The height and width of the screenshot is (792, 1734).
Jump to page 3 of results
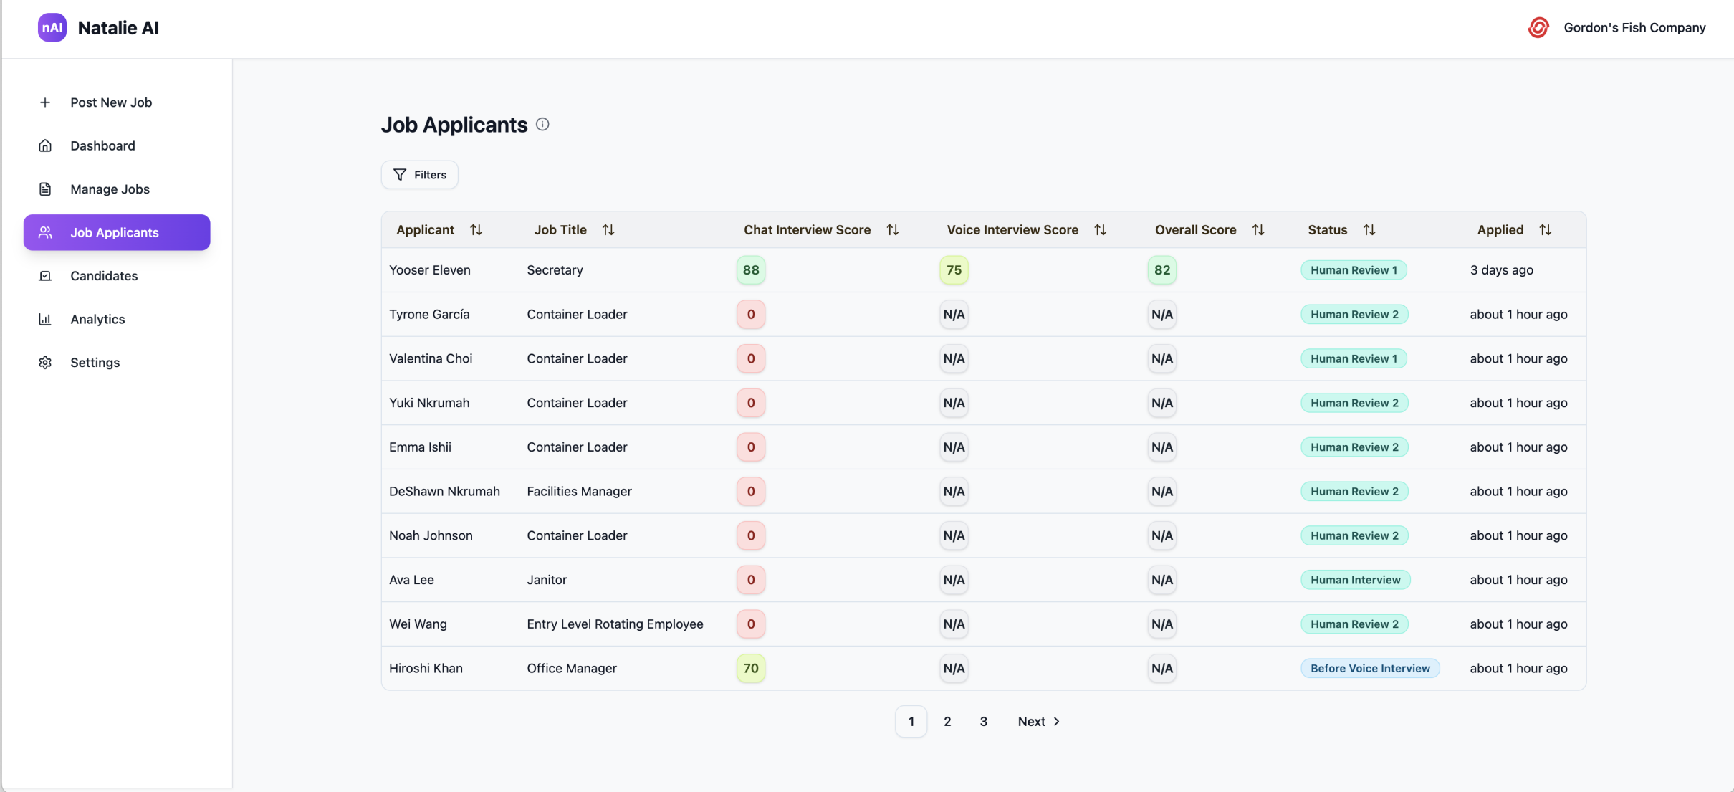983,722
